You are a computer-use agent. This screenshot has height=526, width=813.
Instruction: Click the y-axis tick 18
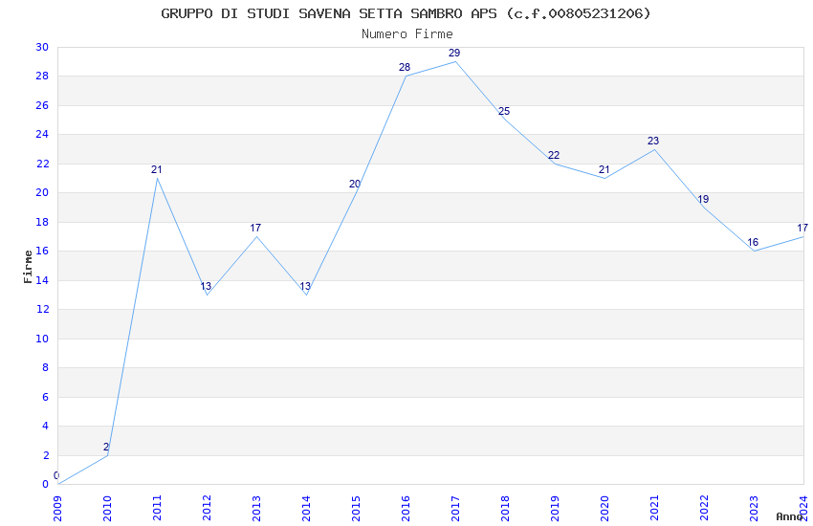42,222
